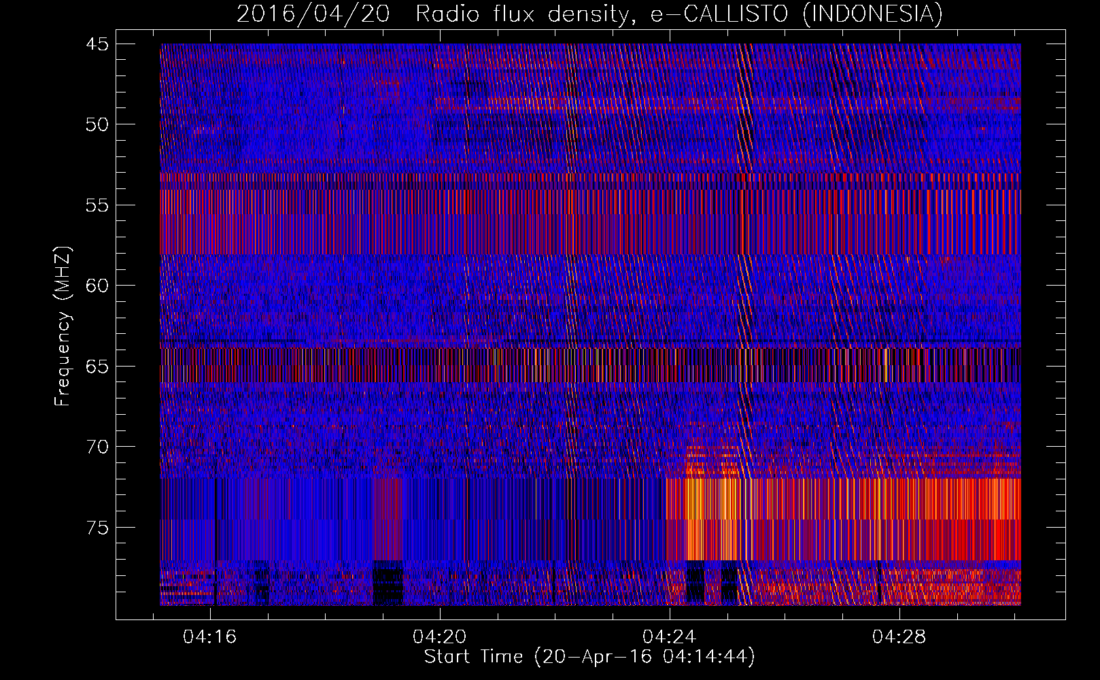Click the 75 frequency tick label
Screen dimensions: 1100x680
coord(97,528)
